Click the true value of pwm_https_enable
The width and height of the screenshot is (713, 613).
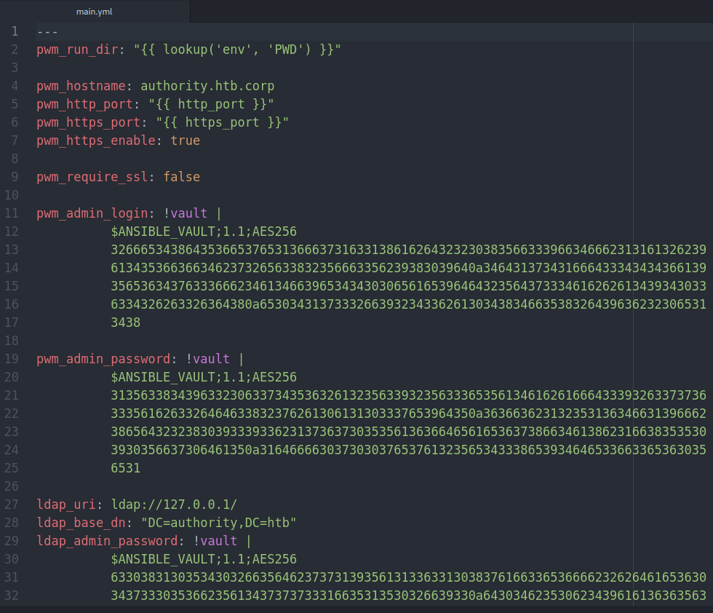[185, 141]
